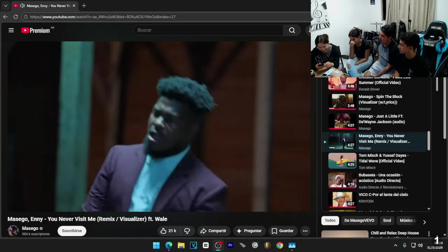Show hidden system tray icons
This screenshot has width=448, height=252.
[x=395, y=245]
